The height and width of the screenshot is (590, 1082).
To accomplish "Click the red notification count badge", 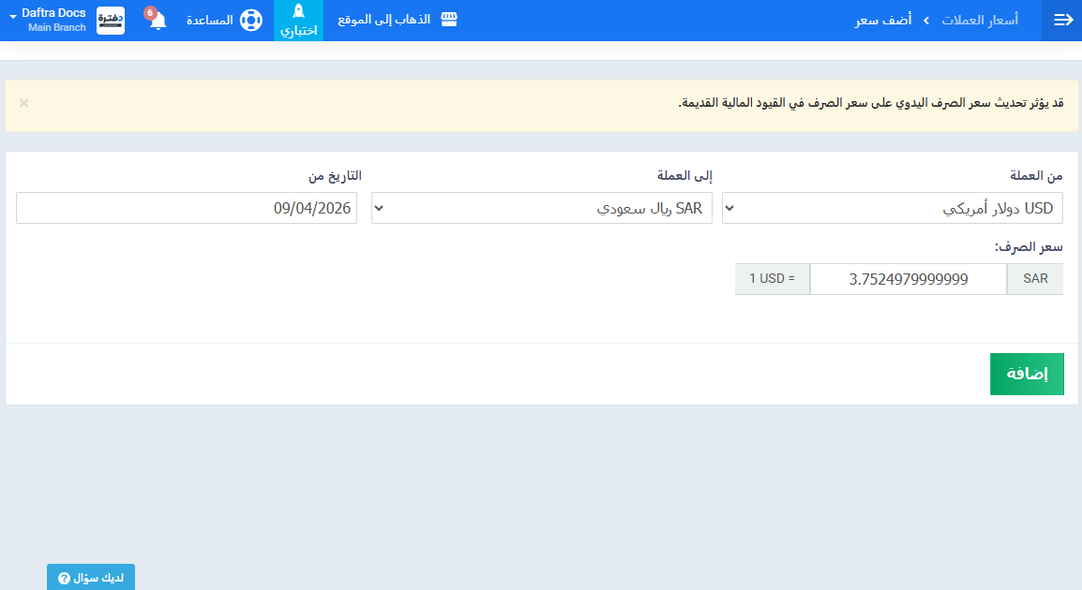I will [150, 13].
